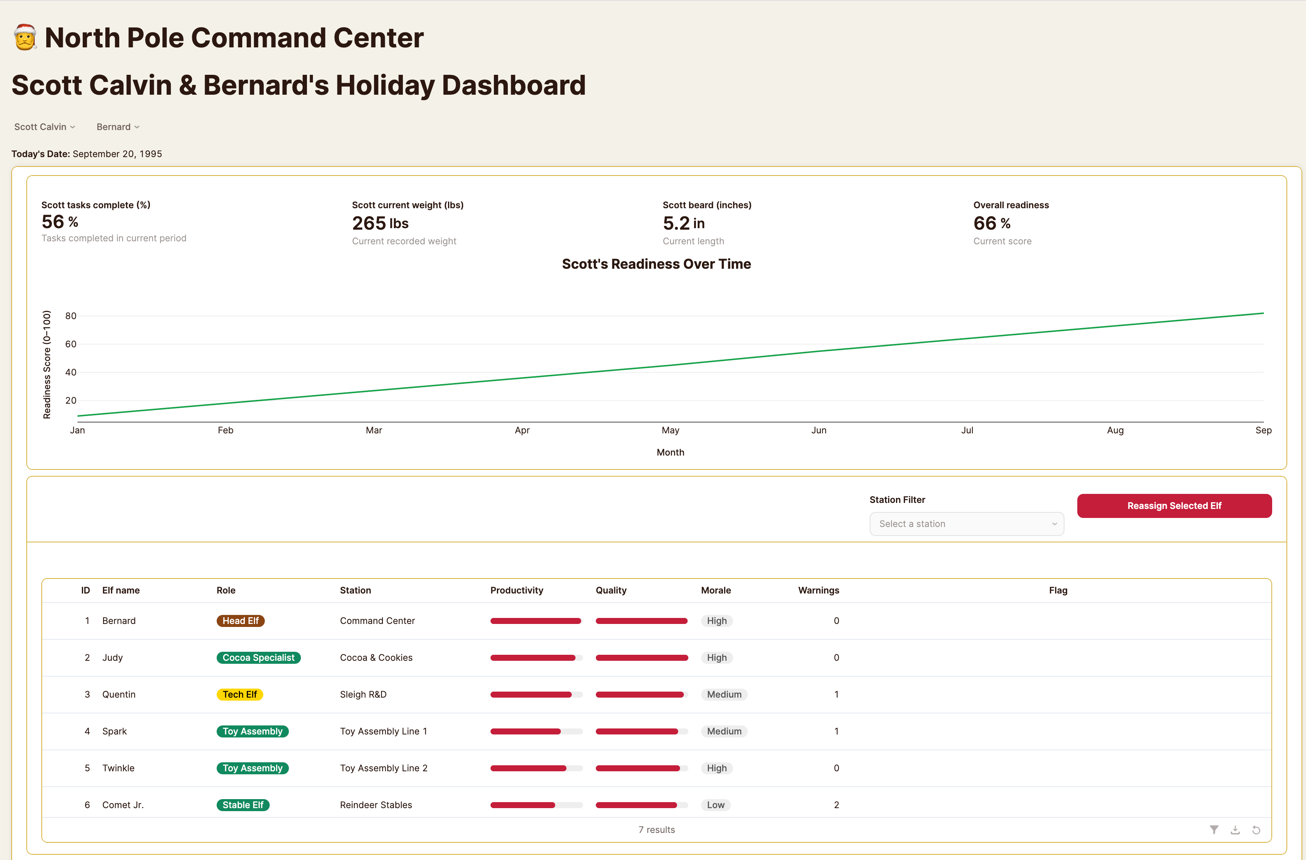Sort by Productivity column header
The height and width of the screenshot is (860, 1306).
[516, 590]
